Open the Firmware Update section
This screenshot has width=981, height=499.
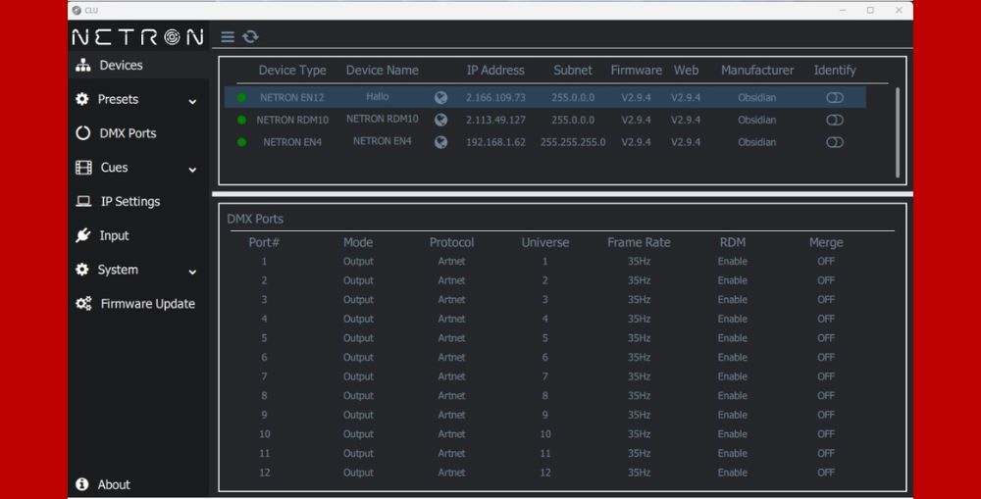(x=148, y=304)
